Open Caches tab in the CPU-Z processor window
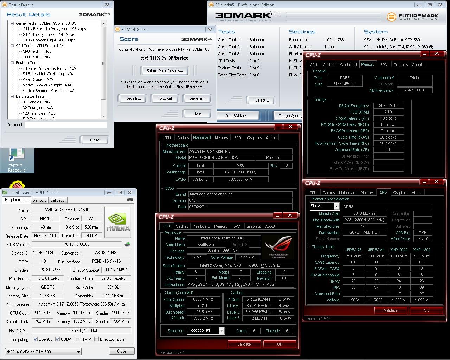Screen dimensions: 450x360 pos(182,226)
